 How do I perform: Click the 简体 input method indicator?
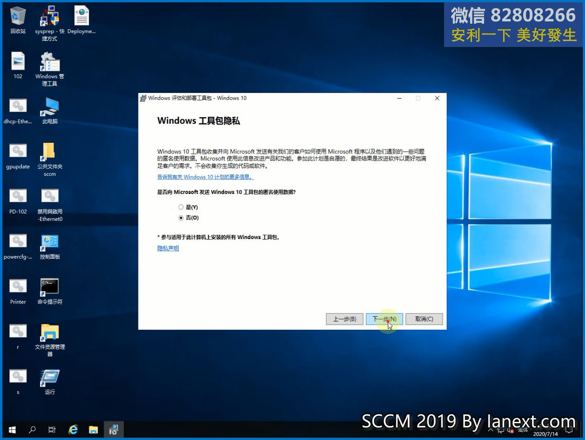(x=523, y=430)
